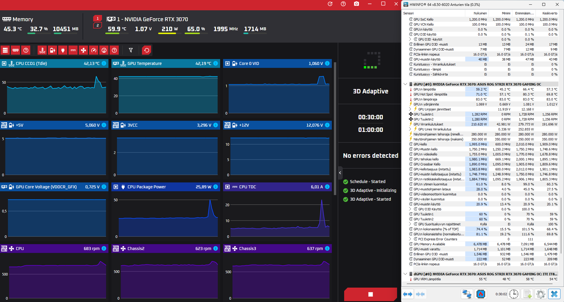This screenshot has width=564, height=302.
Task: Collapse the side panel with arrow handle
Action: tap(340, 173)
